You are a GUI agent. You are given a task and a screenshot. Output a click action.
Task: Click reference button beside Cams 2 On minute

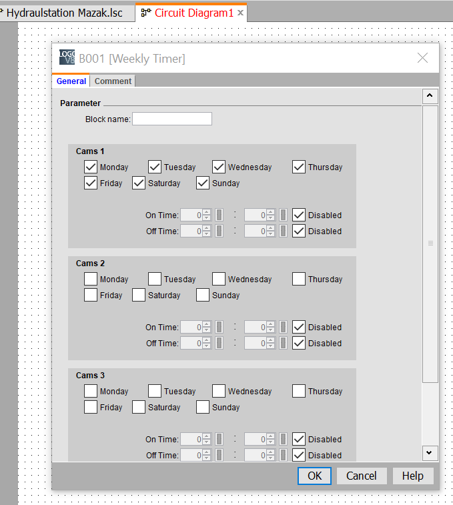pyautogui.click(x=283, y=328)
